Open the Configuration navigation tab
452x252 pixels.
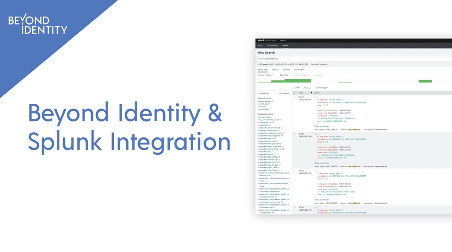(272, 45)
